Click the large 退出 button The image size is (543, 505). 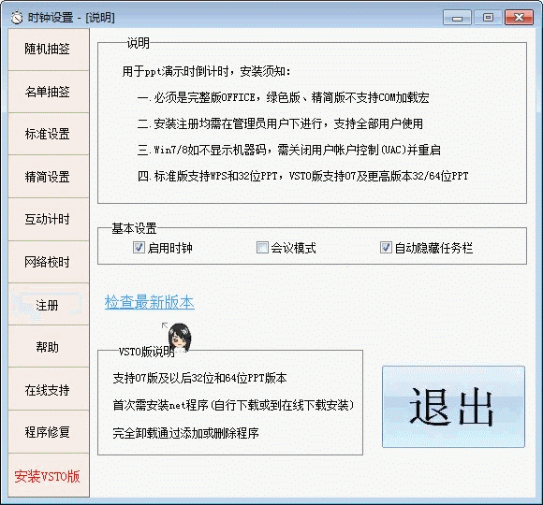[x=453, y=407]
